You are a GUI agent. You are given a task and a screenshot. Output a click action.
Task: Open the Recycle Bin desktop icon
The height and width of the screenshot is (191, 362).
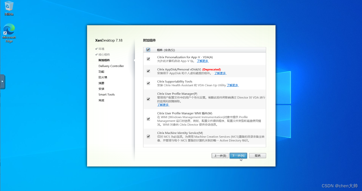pos(9,8)
